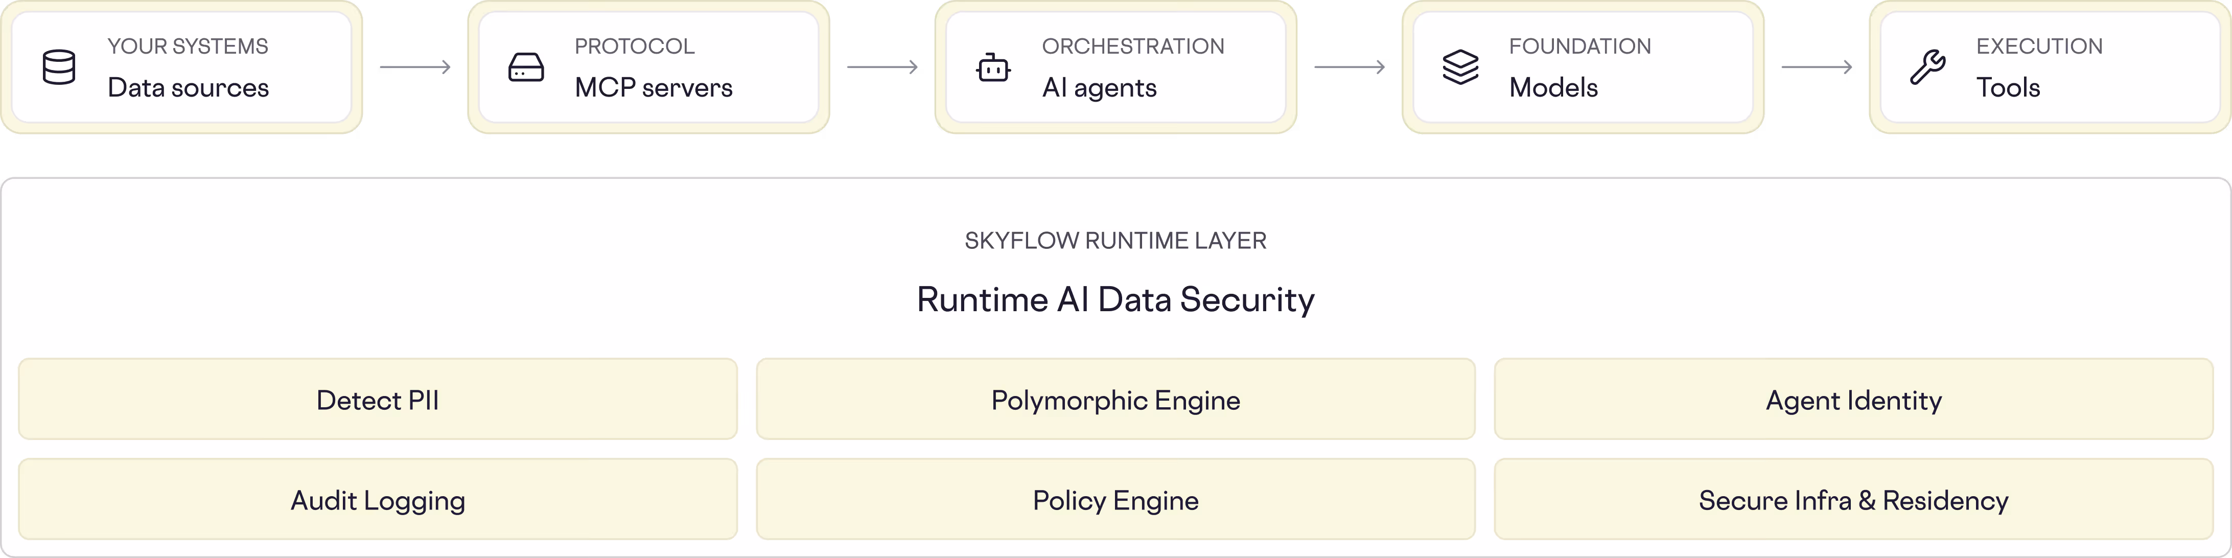This screenshot has height=558, width=2232.
Task: Select the Polymorphic Engine box
Action: tap(1115, 400)
